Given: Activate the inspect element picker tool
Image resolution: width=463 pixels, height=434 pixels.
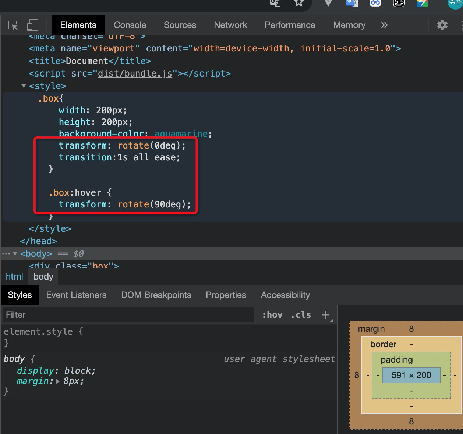Looking at the screenshot, I should [13, 25].
